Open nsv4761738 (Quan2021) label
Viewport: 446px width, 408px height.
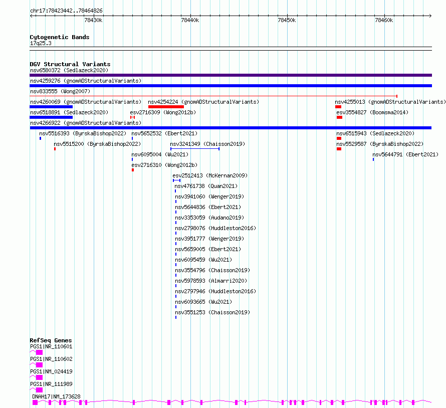coord(206,186)
